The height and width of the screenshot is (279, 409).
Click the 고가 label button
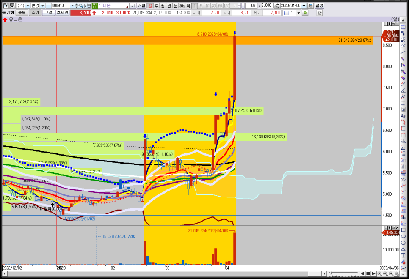pyautogui.click(x=227, y=13)
